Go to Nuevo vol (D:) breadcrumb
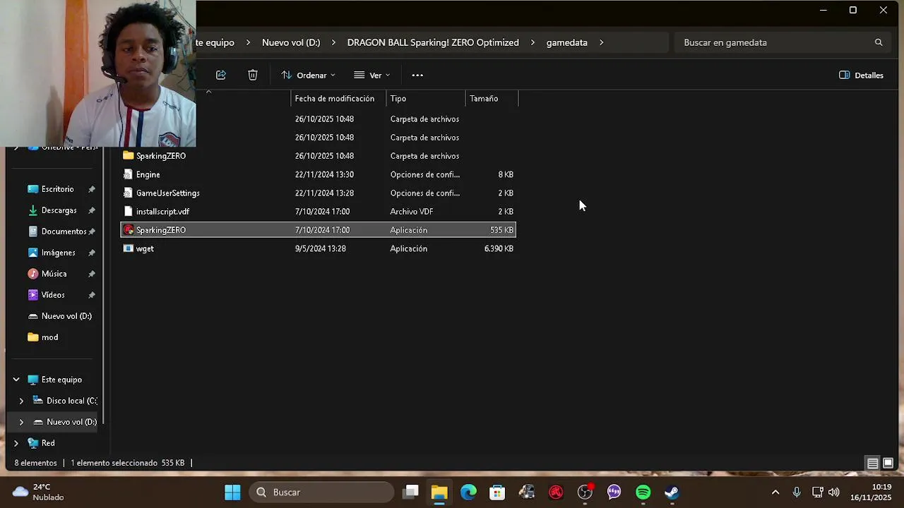This screenshot has height=508, width=904. pyautogui.click(x=291, y=42)
